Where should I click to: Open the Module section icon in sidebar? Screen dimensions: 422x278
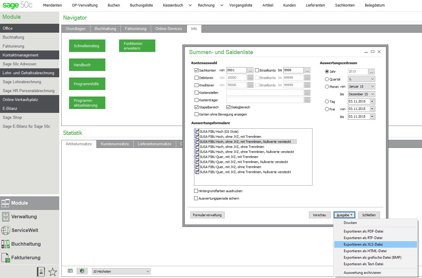[x=6, y=203]
